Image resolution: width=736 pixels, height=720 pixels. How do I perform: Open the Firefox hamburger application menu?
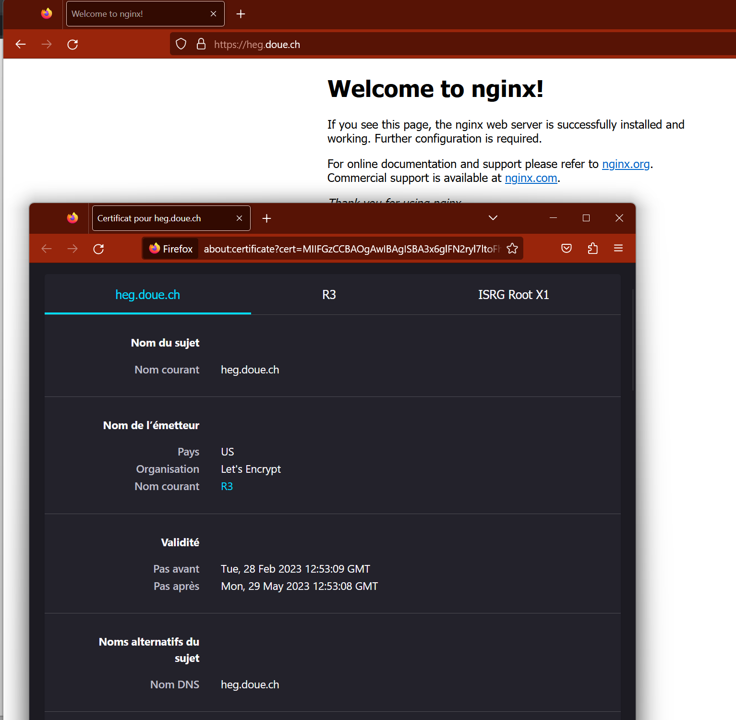click(x=618, y=248)
